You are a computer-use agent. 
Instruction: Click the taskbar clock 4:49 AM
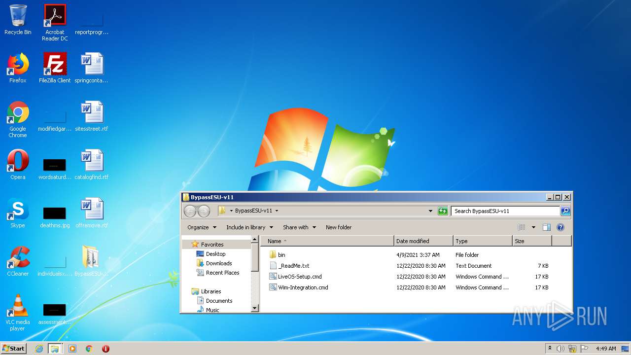pyautogui.click(x=606, y=349)
